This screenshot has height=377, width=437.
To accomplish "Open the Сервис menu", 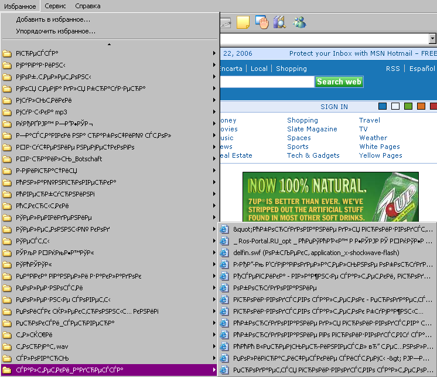I will pos(55,6).
